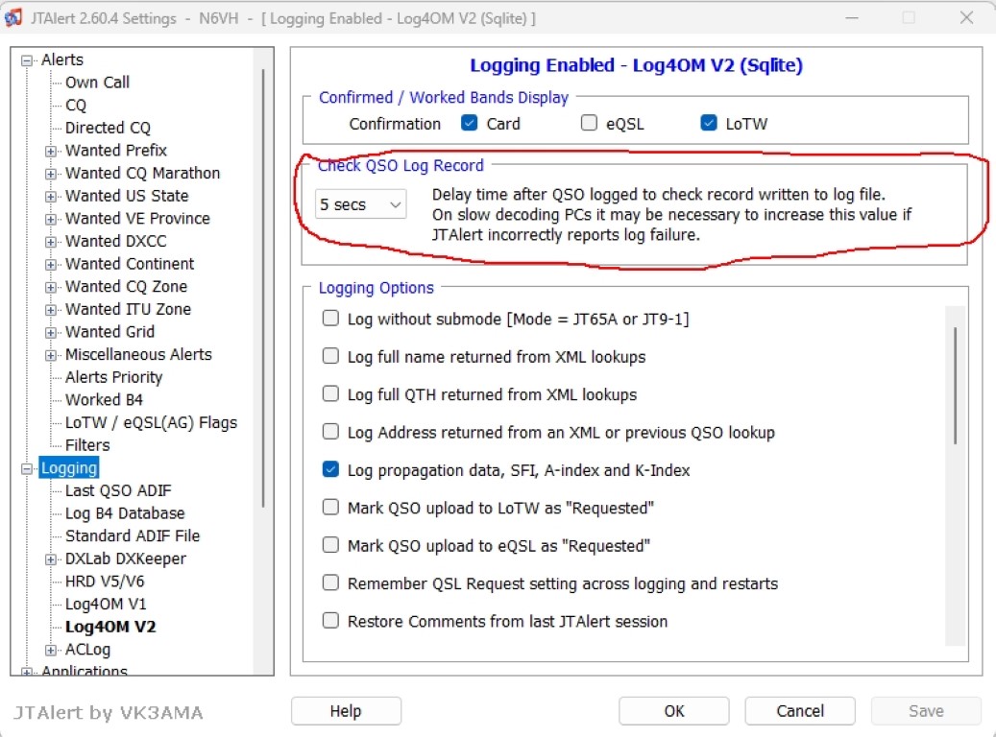Minimize the JTAlert Settings window
Image resolution: width=996 pixels, height=737 pixels.
[853, 18]
